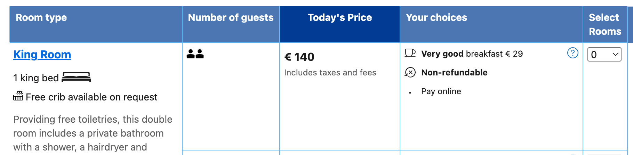The height and width of the screenshot is (155, 633).
Task: Click the breakfast cup icon
Action: coord(410,53)
